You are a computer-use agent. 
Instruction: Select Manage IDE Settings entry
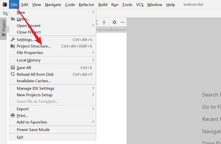(52, 88)
